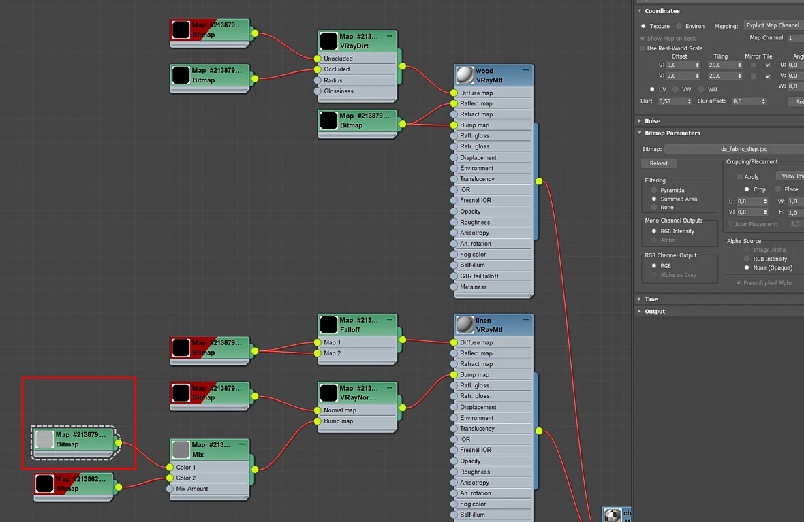Collapse the wood VRayMtl node with minus
Viewport: 804px width, 522px height.
point(525,70)
